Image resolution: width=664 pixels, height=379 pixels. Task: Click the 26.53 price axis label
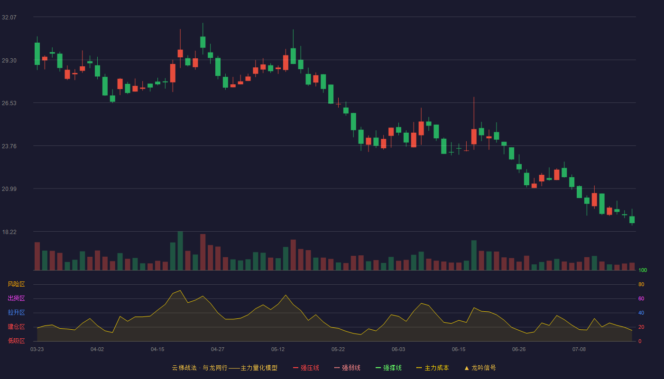click(9, 103)
